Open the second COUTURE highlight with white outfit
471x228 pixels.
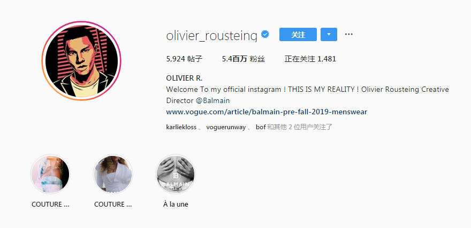pyautogui.click(x=112, y=174)
